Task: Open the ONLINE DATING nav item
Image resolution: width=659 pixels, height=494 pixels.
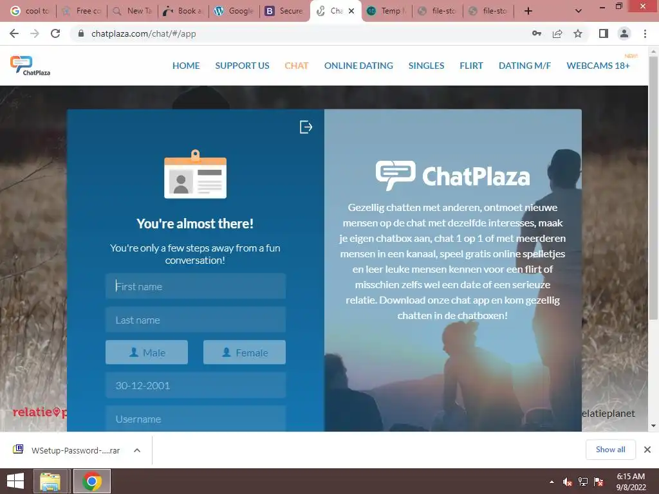Action: (358, 66)
